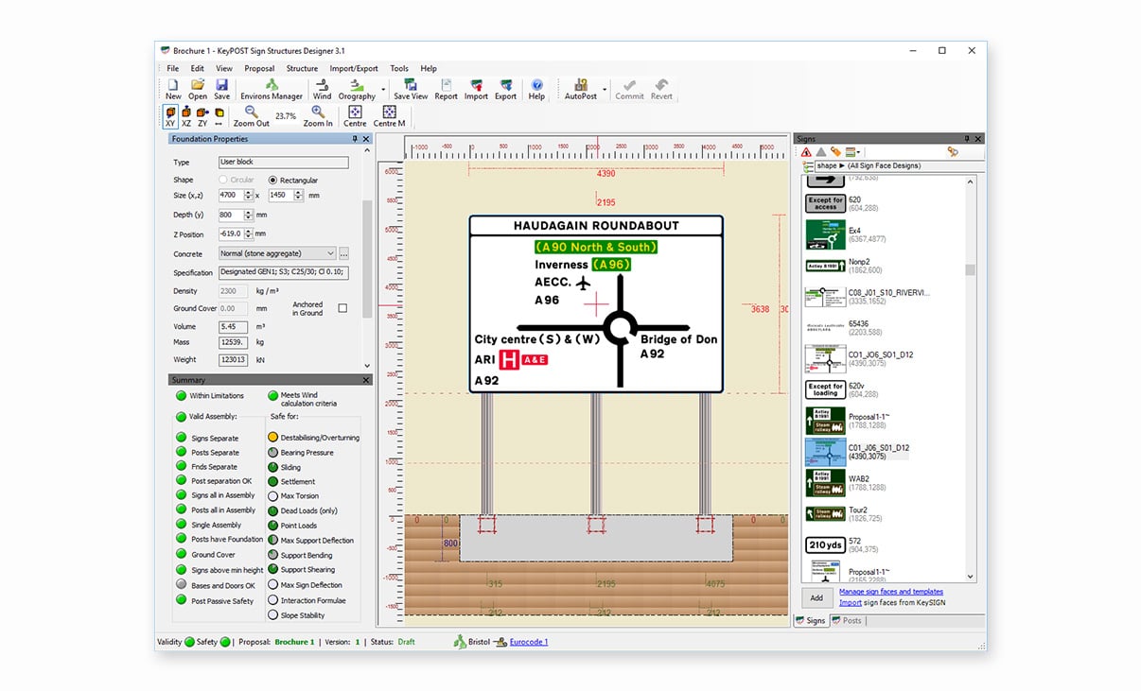Viewport: 1141px width, 691px height.
Task: Expand the AutoPost dropdown arrow
Action: (605, 90)
